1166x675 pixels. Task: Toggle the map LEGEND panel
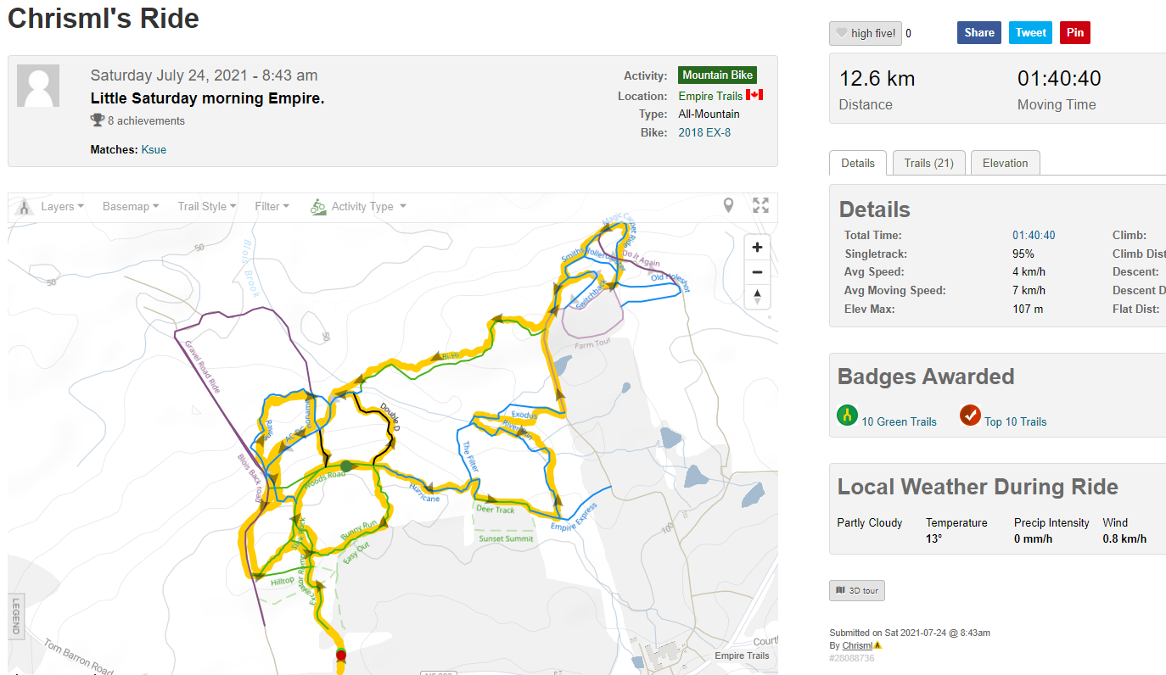[x=15, y=616]
